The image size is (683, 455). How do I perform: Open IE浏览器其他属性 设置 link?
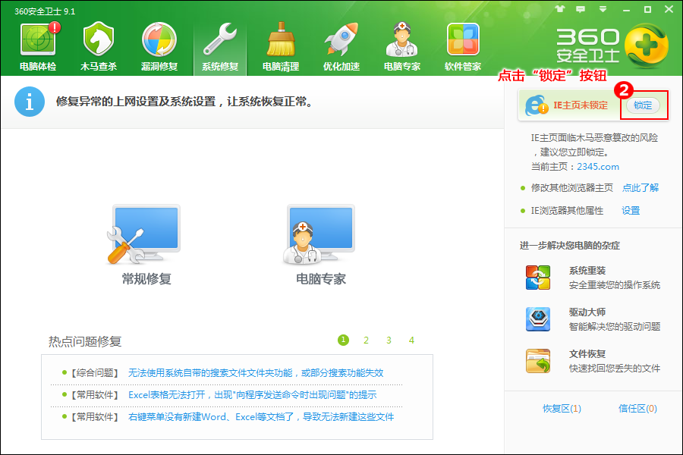pyautogui.click(x=631, y=211)
